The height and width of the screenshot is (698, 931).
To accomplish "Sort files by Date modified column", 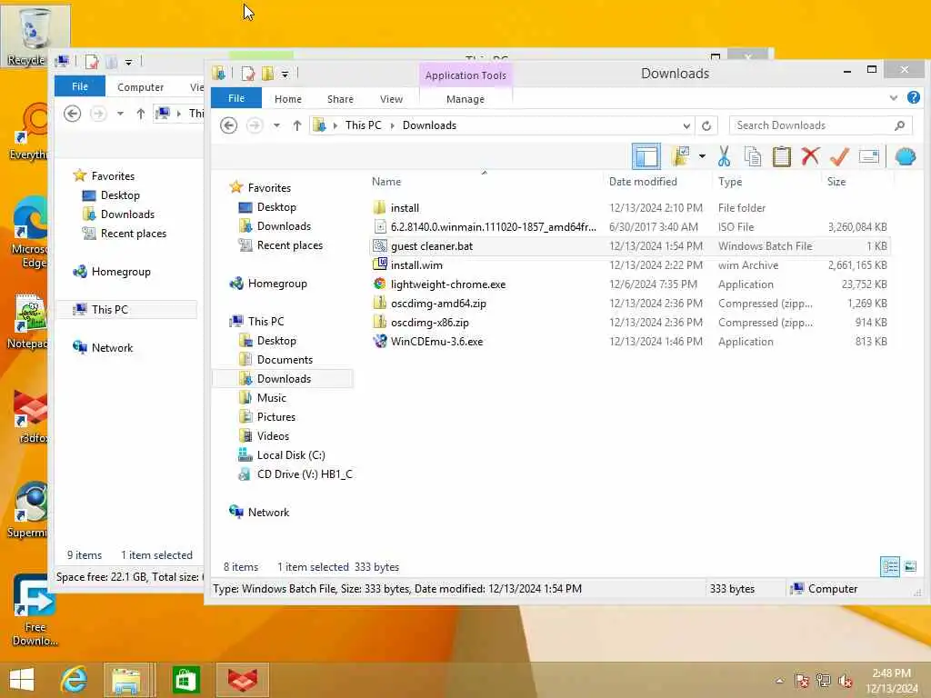I will point(643,182).
